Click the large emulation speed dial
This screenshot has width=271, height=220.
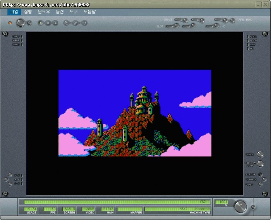click(240, 206)
